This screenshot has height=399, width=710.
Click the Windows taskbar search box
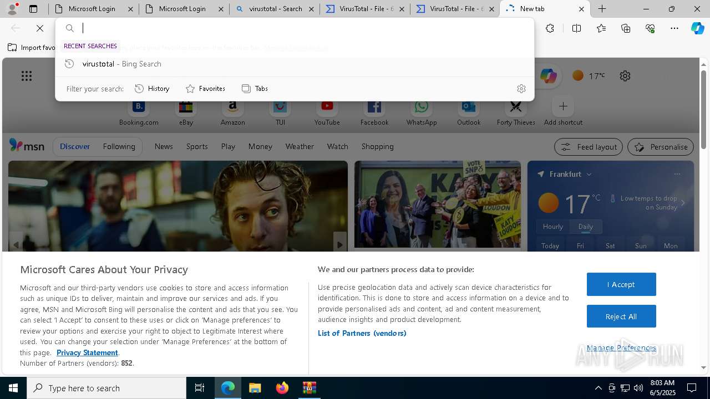106,388
